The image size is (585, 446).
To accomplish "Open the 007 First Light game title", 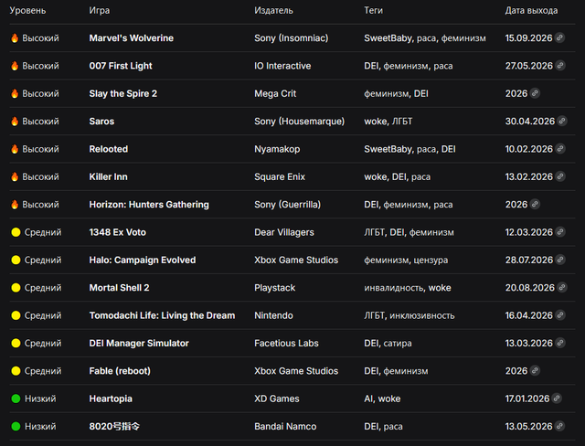I will coord(121,66).
